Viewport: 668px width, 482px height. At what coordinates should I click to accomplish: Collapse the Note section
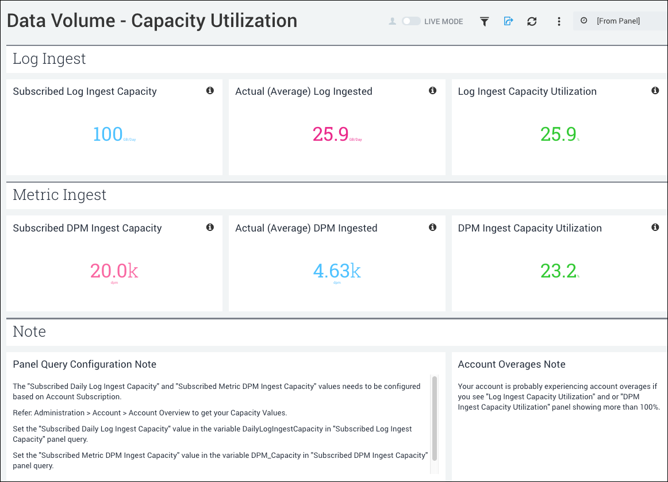(29, 331)
